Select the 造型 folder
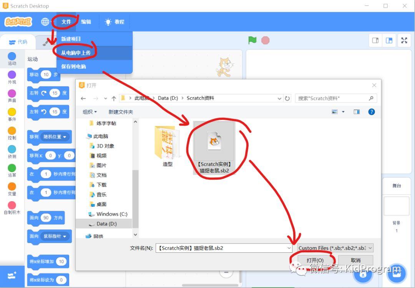The width and height of the screenshot is (415, 288). point(167,146)
